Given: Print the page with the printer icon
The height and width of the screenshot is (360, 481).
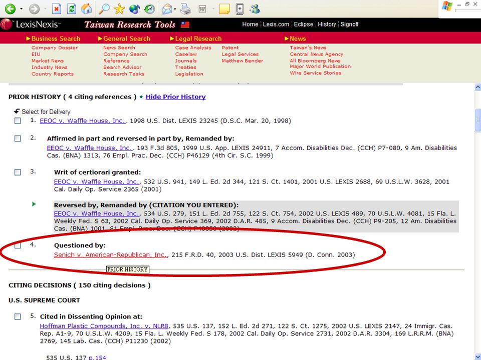Looking at the screenshot, I should (185, 9).
